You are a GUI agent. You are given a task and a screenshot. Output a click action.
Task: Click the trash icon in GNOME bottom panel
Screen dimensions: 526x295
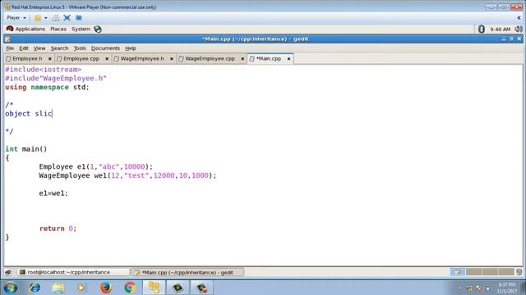click(519, 272)
